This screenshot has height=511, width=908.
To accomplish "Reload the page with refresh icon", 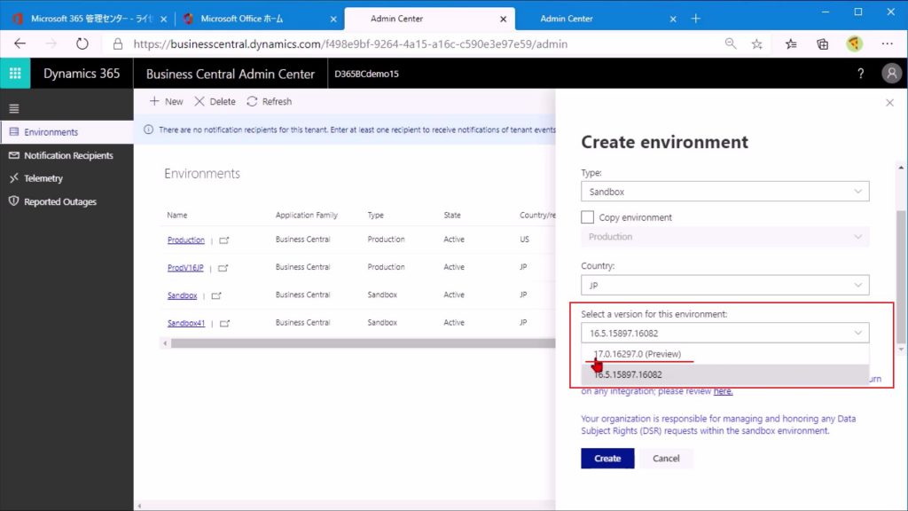I will pos(82,44).
